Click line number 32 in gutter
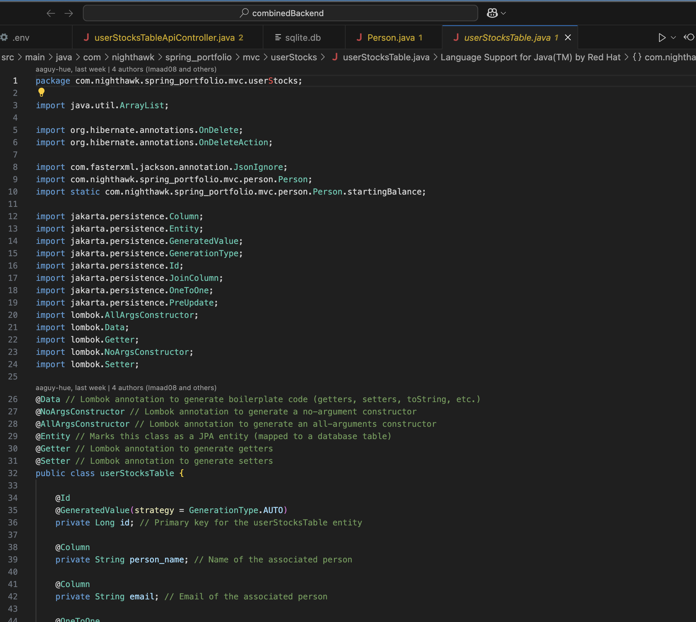Screen dimensions: 696x622 tap(13, 473)
